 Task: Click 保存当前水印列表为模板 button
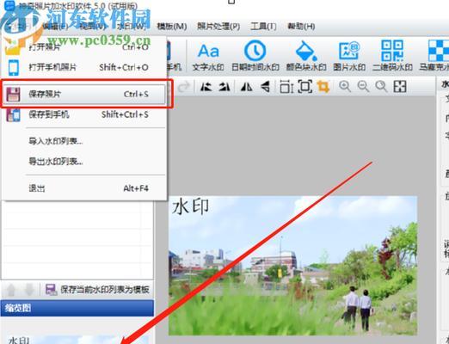97,290
